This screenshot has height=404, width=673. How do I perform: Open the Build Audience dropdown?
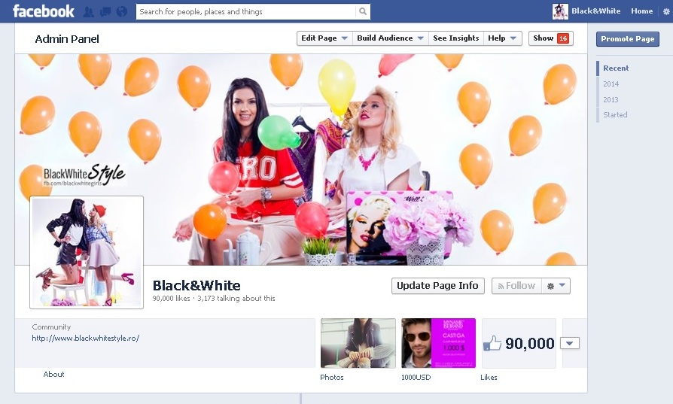click(390, 38)
